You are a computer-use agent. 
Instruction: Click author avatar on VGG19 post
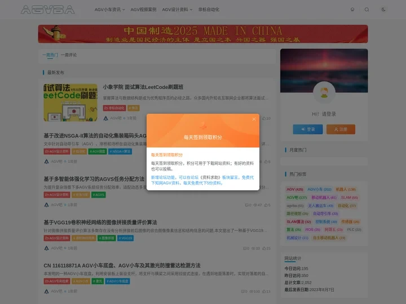(x=46, y=248)
